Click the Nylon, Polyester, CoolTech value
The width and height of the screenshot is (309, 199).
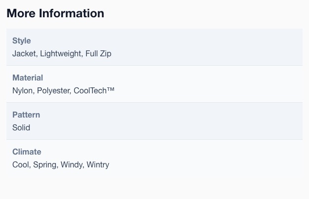[63, 91]
